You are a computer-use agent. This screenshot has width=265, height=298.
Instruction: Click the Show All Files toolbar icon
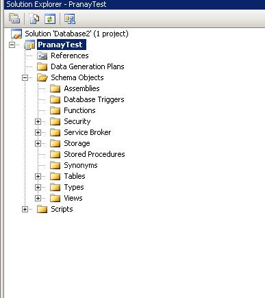coord(34,18)
